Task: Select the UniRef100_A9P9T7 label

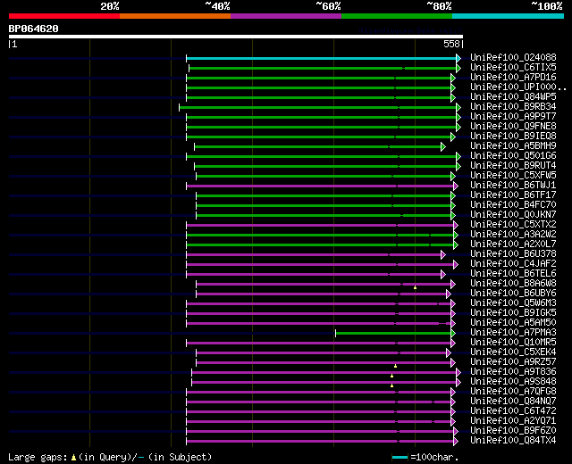Action: point(513,117)
